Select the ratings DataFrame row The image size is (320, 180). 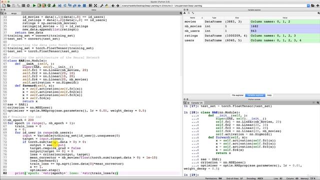point(251,35)
